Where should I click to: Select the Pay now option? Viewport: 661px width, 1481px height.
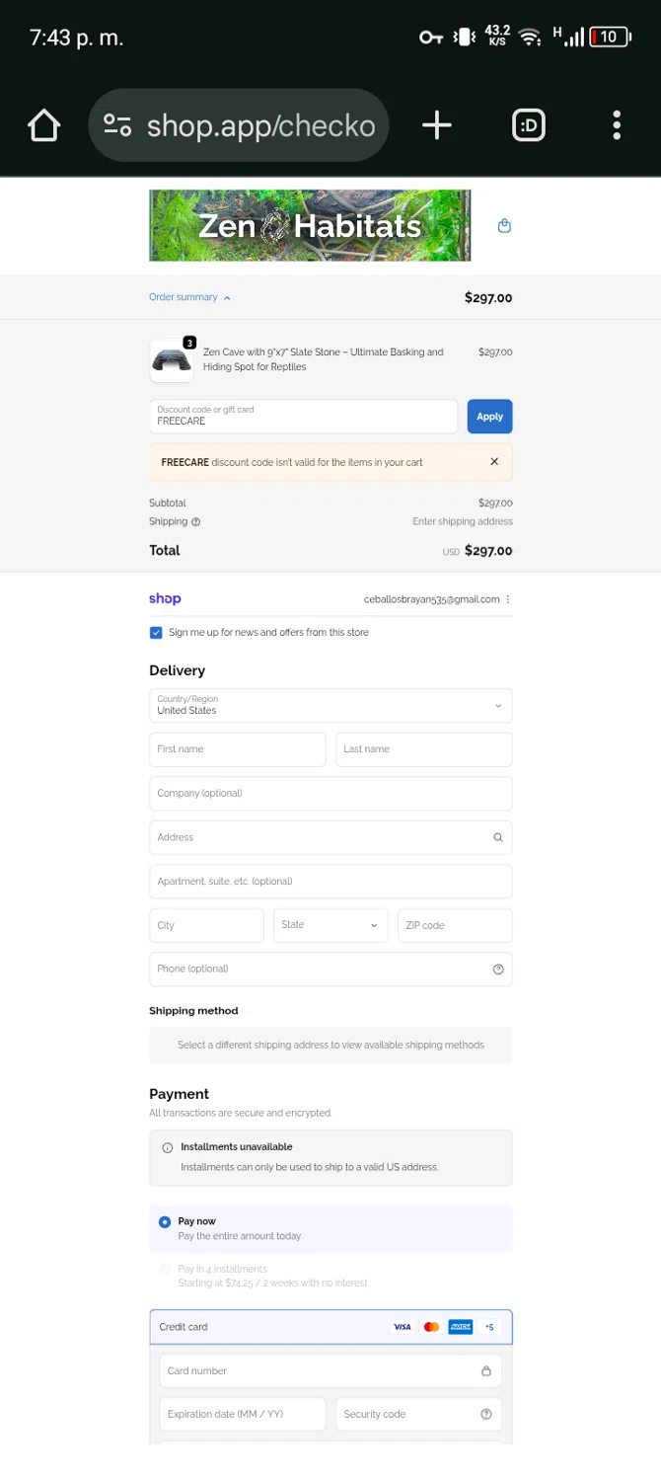(x=165, y=1222)
